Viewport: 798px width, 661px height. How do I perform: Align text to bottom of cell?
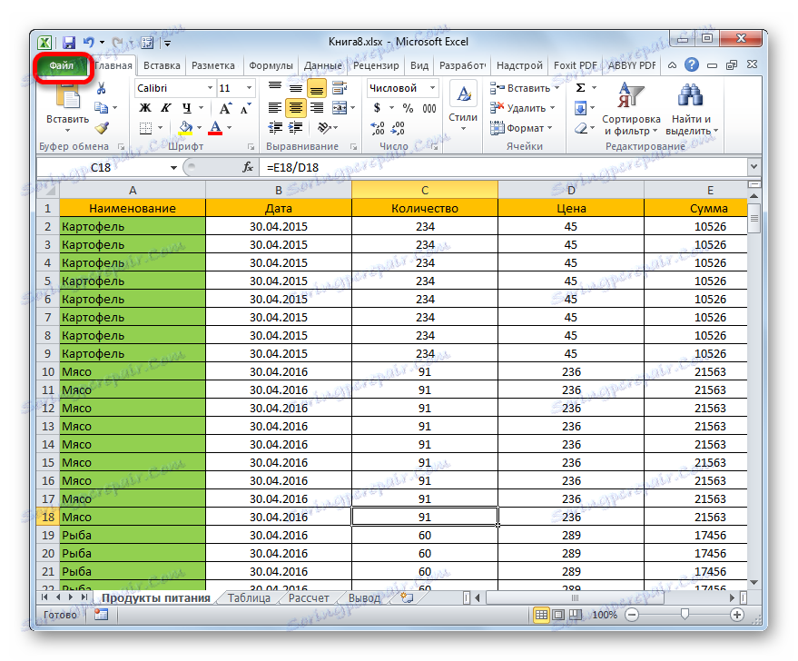(x=317, y=89)
